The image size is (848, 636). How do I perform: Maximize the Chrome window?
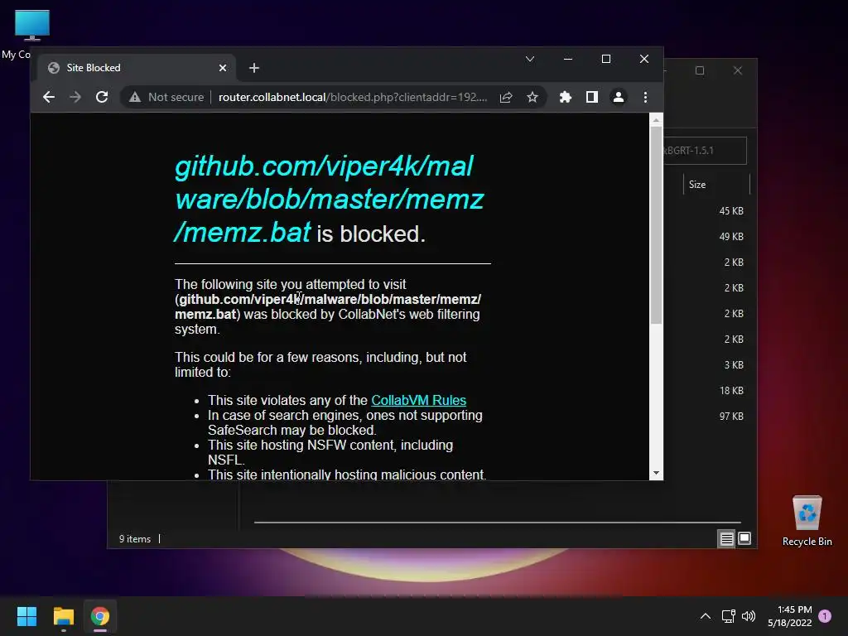pos(605,59)
